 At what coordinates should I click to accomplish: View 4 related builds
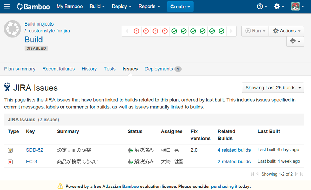(234, 150)
